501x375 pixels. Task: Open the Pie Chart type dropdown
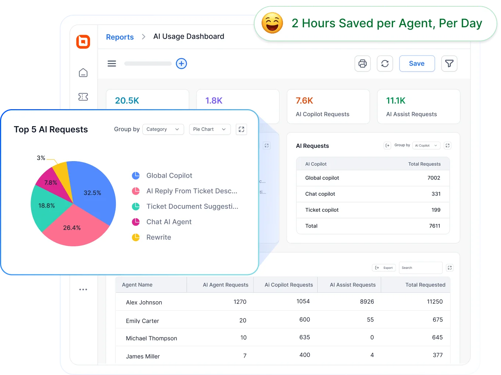tap(210, 129)
